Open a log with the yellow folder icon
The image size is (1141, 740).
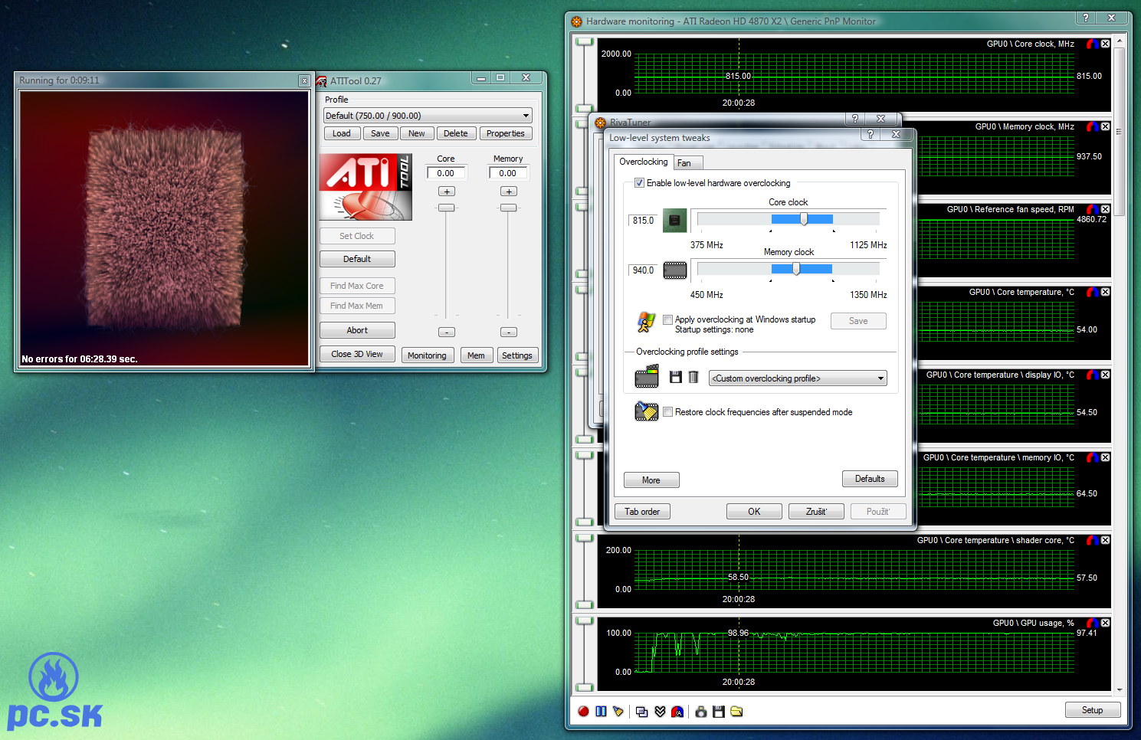pyautogui.click(x=736, y=712)
